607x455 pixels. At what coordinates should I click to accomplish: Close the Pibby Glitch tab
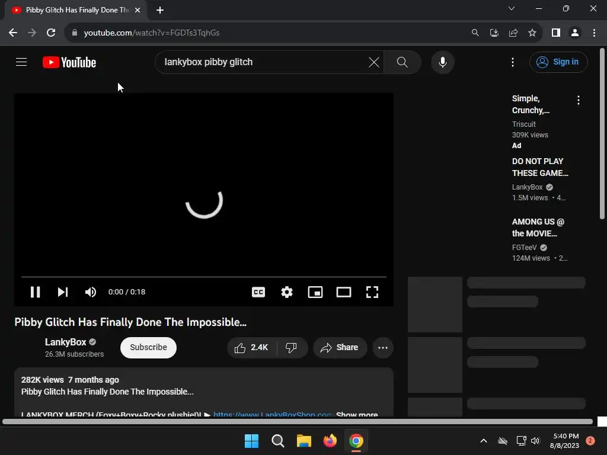(138, 10)
